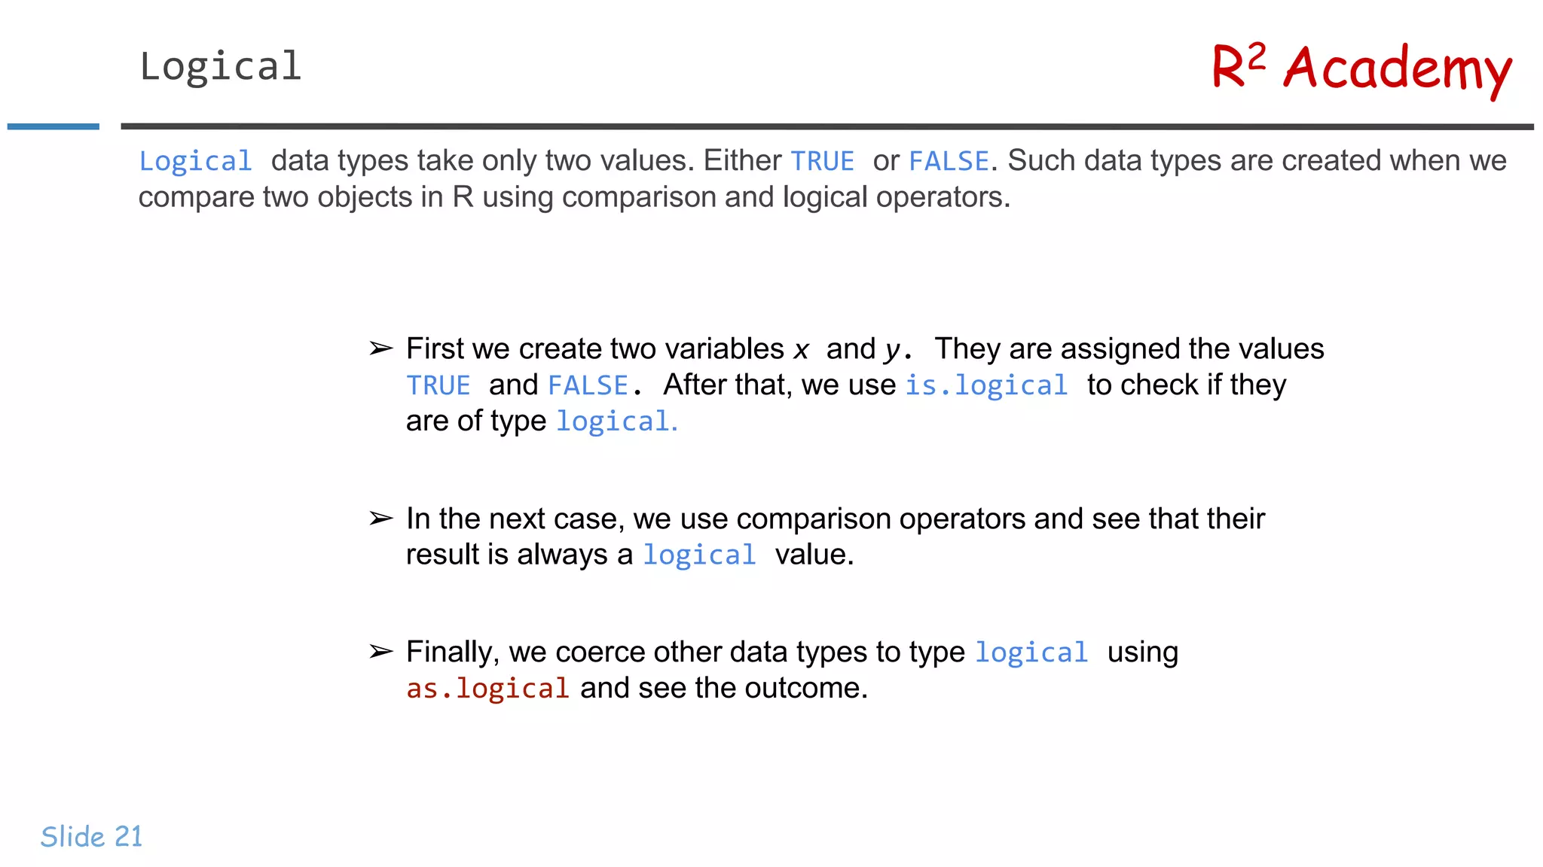Click the is.logical code text
Screen dimensions: 1543x867
point(986,385)
